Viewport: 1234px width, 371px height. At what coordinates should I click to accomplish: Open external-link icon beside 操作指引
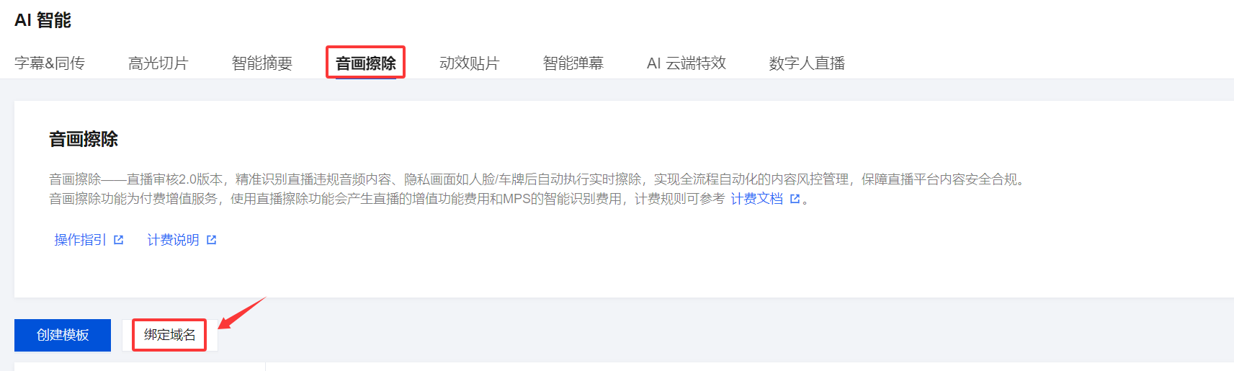point(119,240)
